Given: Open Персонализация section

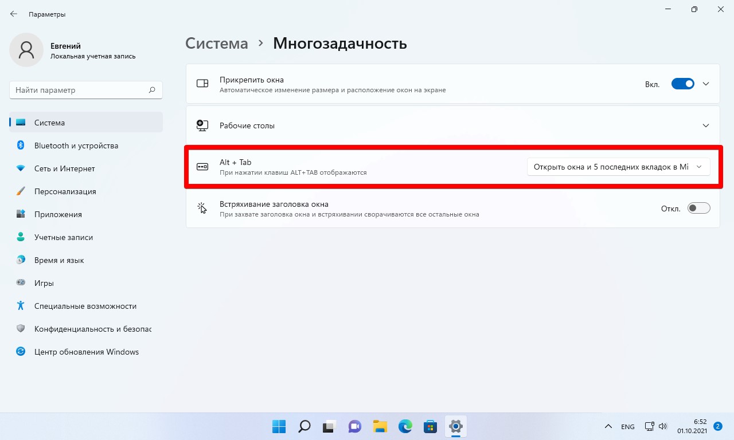Looking at the screenshot, I should (86, 191).
